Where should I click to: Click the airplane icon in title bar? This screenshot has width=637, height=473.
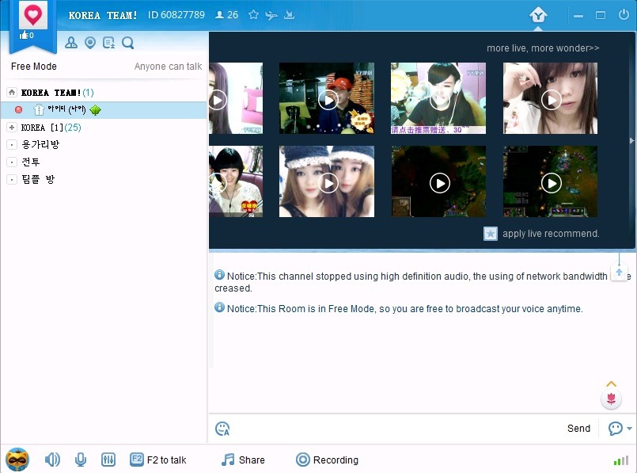[271, 15]
